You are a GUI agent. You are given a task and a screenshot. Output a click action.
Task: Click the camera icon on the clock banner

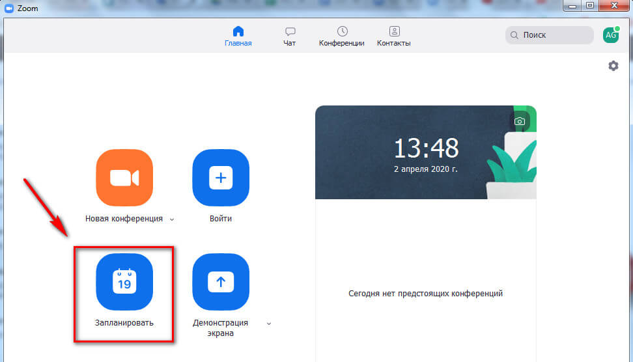pyautogui.click(x=519, y=121)
